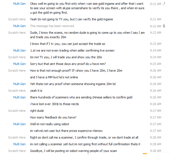Click the orange typing dots indicator

click(x=145, y=153)
